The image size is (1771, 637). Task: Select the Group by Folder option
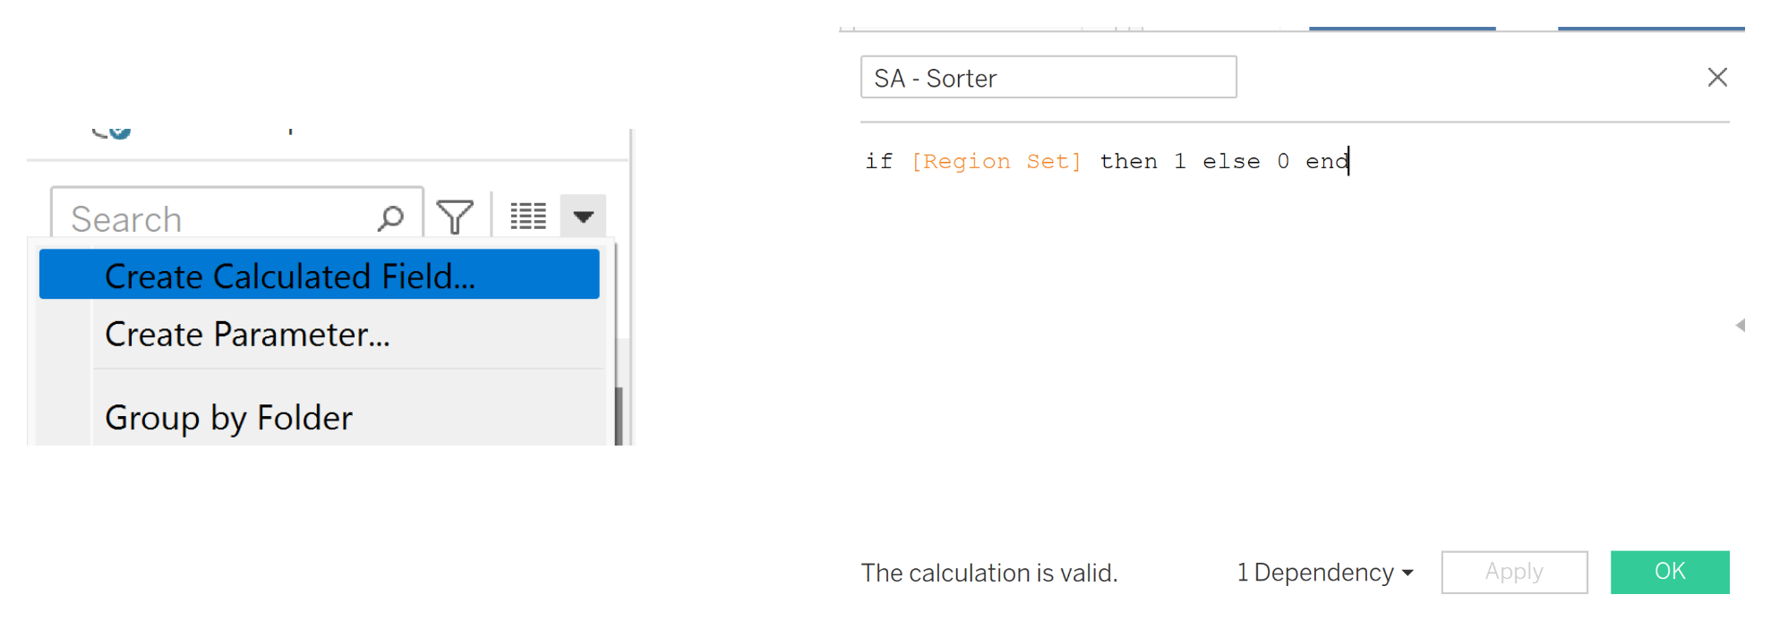tap(229, 418)
